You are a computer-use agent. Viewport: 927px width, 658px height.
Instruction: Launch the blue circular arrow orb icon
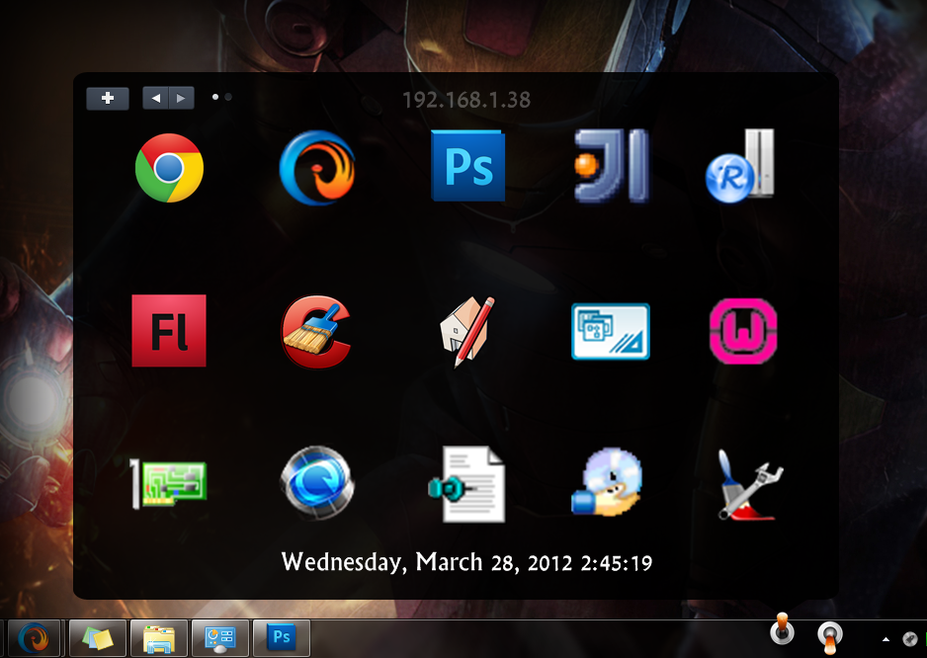pyautogui.click(x=317, y=483)
